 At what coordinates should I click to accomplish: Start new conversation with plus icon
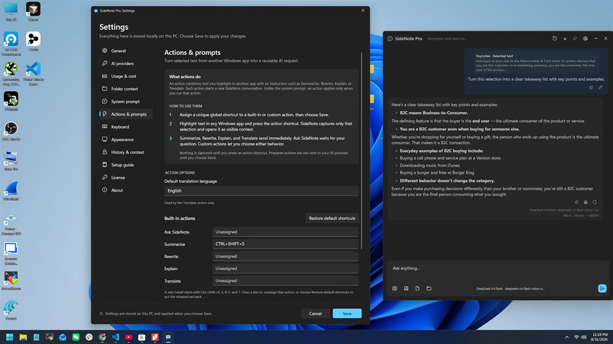[565, 39]
